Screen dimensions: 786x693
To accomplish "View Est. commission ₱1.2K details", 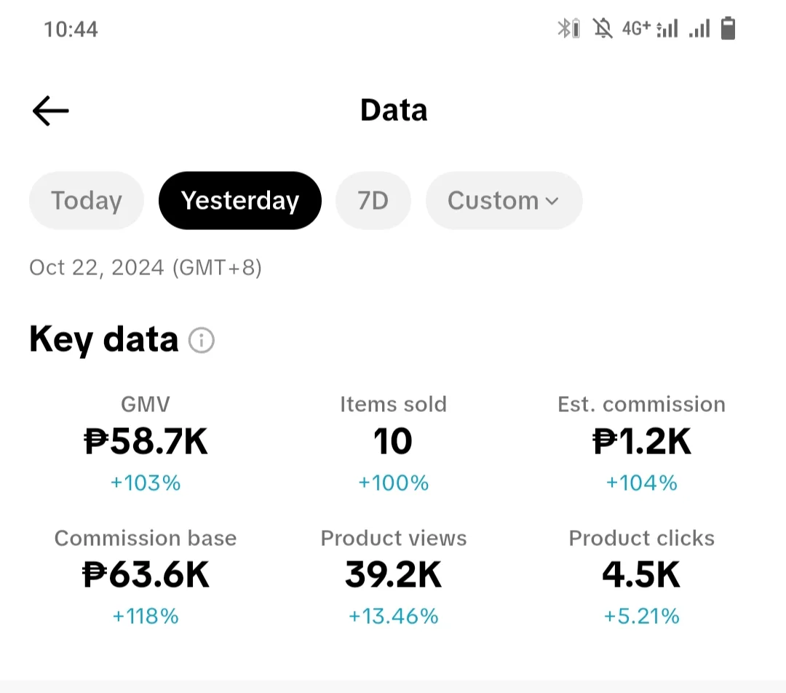I will [x=642, y=443].
